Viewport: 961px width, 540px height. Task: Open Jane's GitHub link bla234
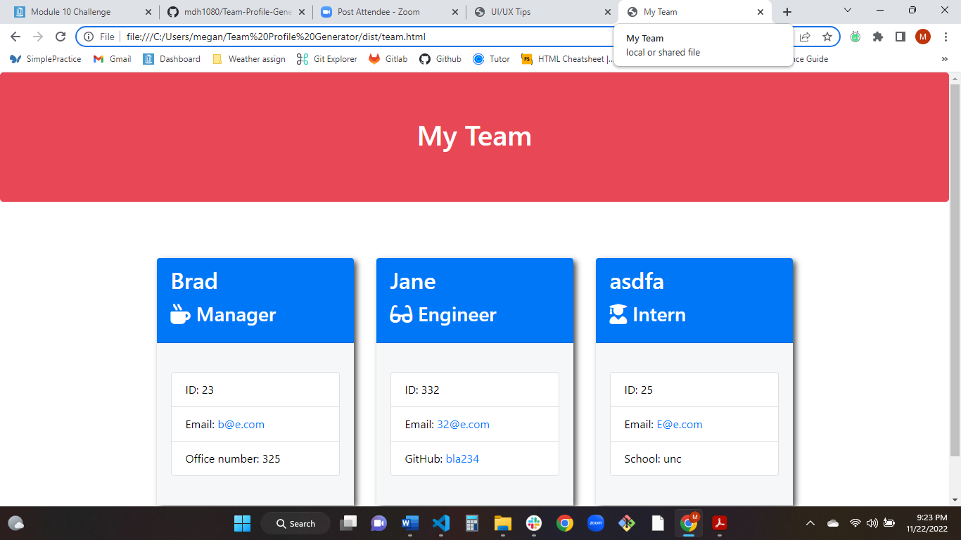point(464,458)
